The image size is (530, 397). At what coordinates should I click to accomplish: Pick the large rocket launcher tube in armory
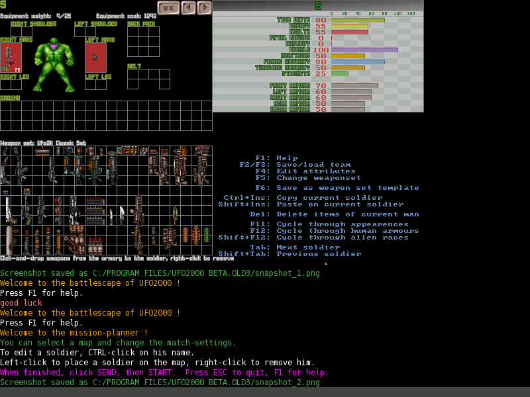click(11, 238)
